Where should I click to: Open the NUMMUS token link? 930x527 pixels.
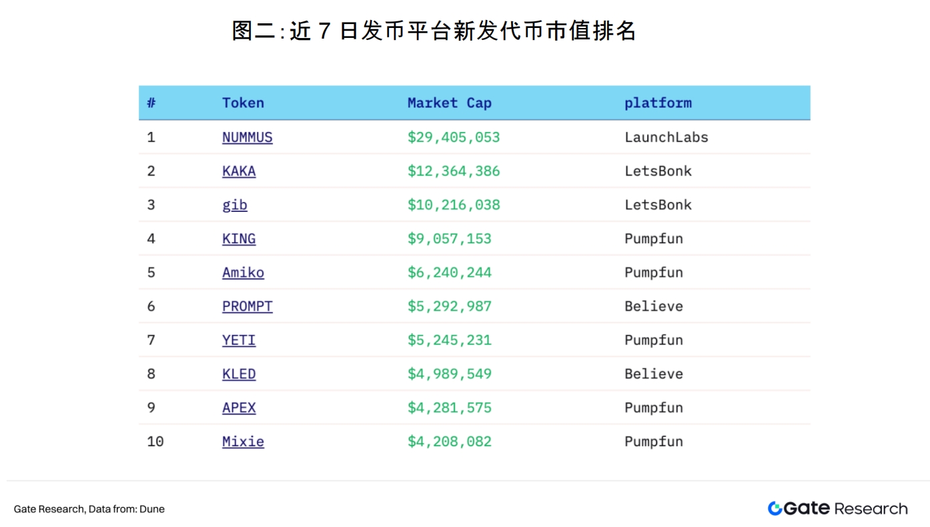coord(247,137)
